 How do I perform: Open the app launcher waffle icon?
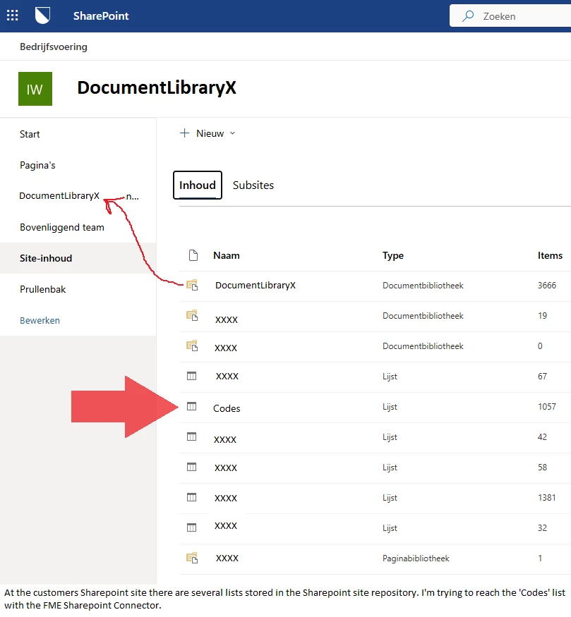tap(12, 16)
